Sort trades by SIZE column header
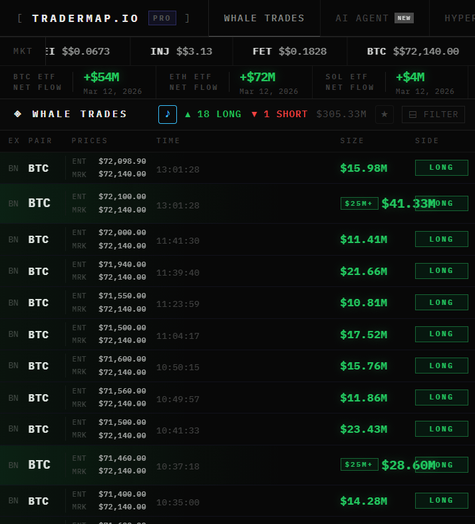Screen dimensions: 475x524 click(352, 140)
